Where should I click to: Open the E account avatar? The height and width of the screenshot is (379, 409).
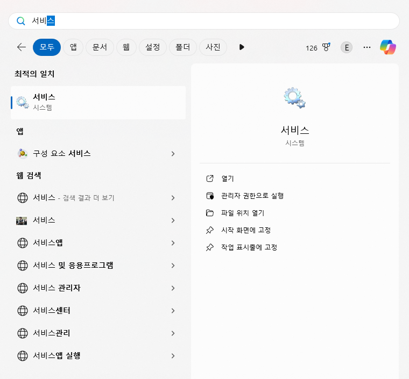point(347,47)
